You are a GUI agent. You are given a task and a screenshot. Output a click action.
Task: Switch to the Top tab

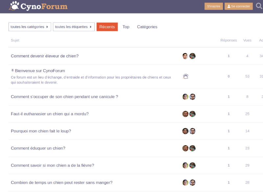click(x=126, y=27)
